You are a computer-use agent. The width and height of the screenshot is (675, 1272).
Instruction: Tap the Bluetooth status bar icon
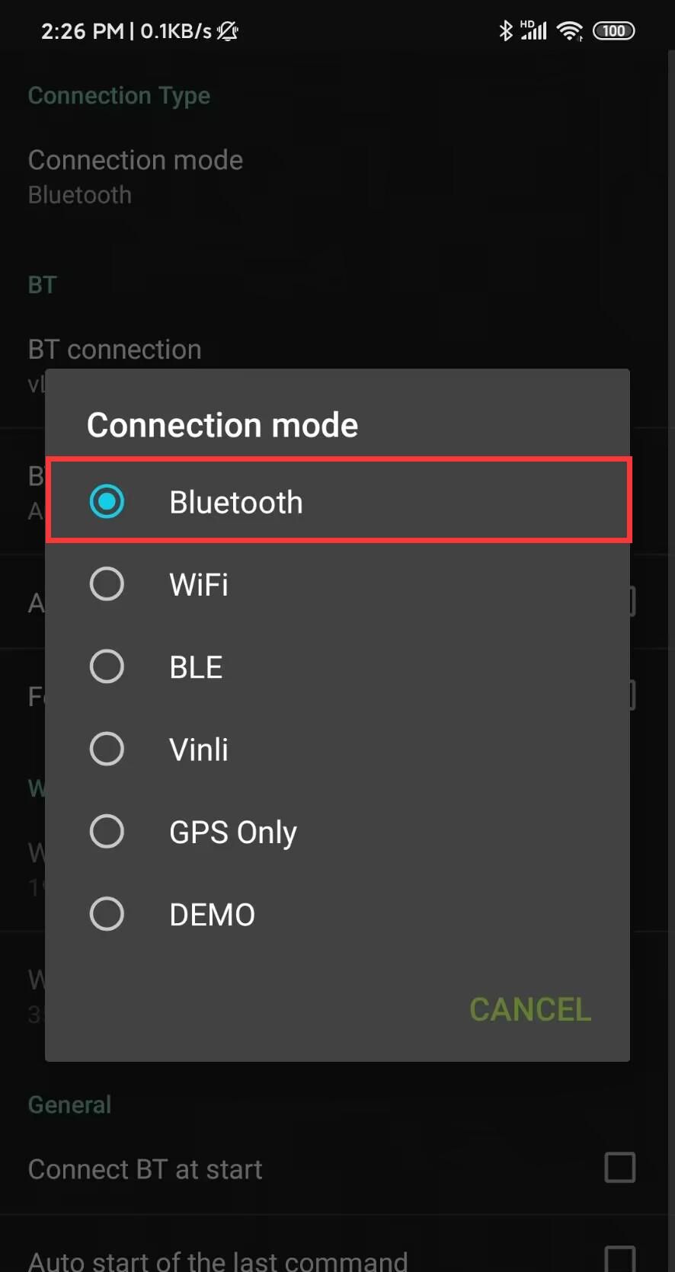(x=505, y=30)
